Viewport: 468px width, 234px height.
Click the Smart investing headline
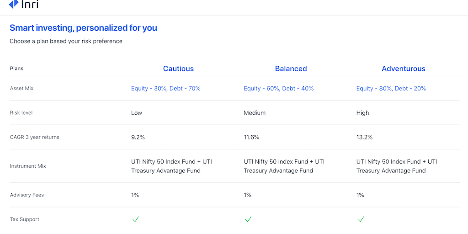click(x=83, y=28)
